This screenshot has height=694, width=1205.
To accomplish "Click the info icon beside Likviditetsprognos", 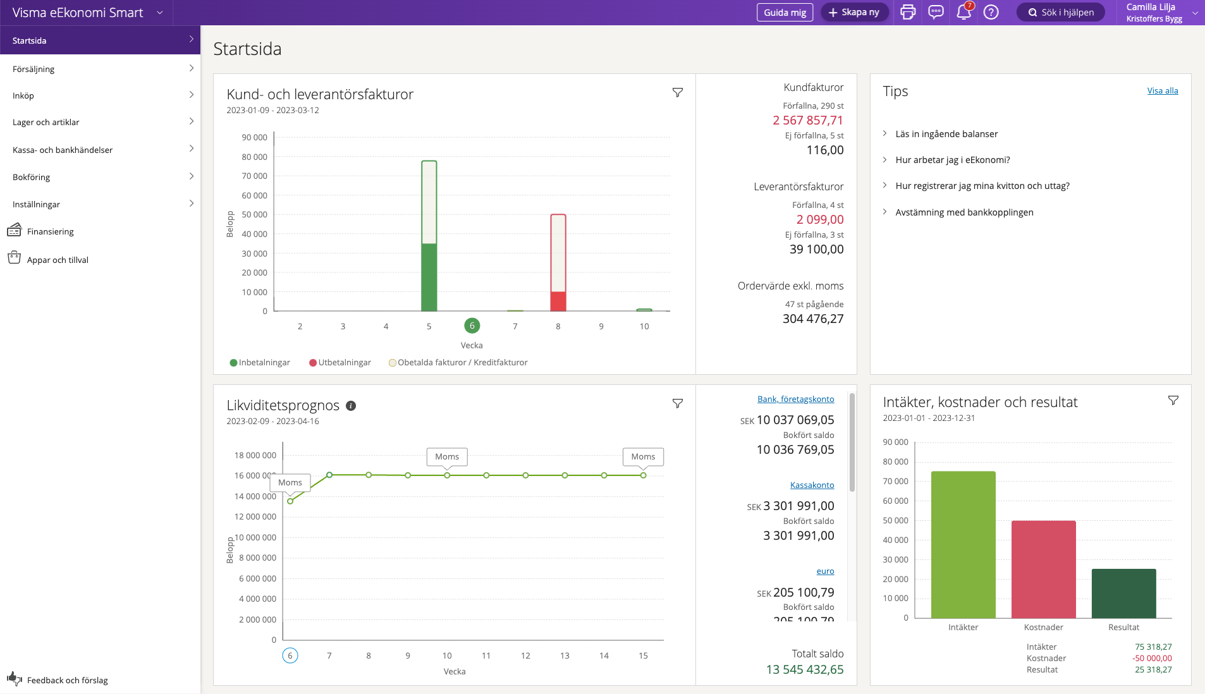I will pyautogui.click(x=351, y=406).
